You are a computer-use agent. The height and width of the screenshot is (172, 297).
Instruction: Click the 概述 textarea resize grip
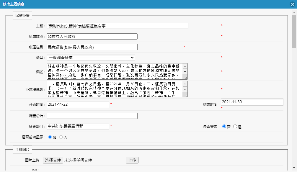click(186, 78)
